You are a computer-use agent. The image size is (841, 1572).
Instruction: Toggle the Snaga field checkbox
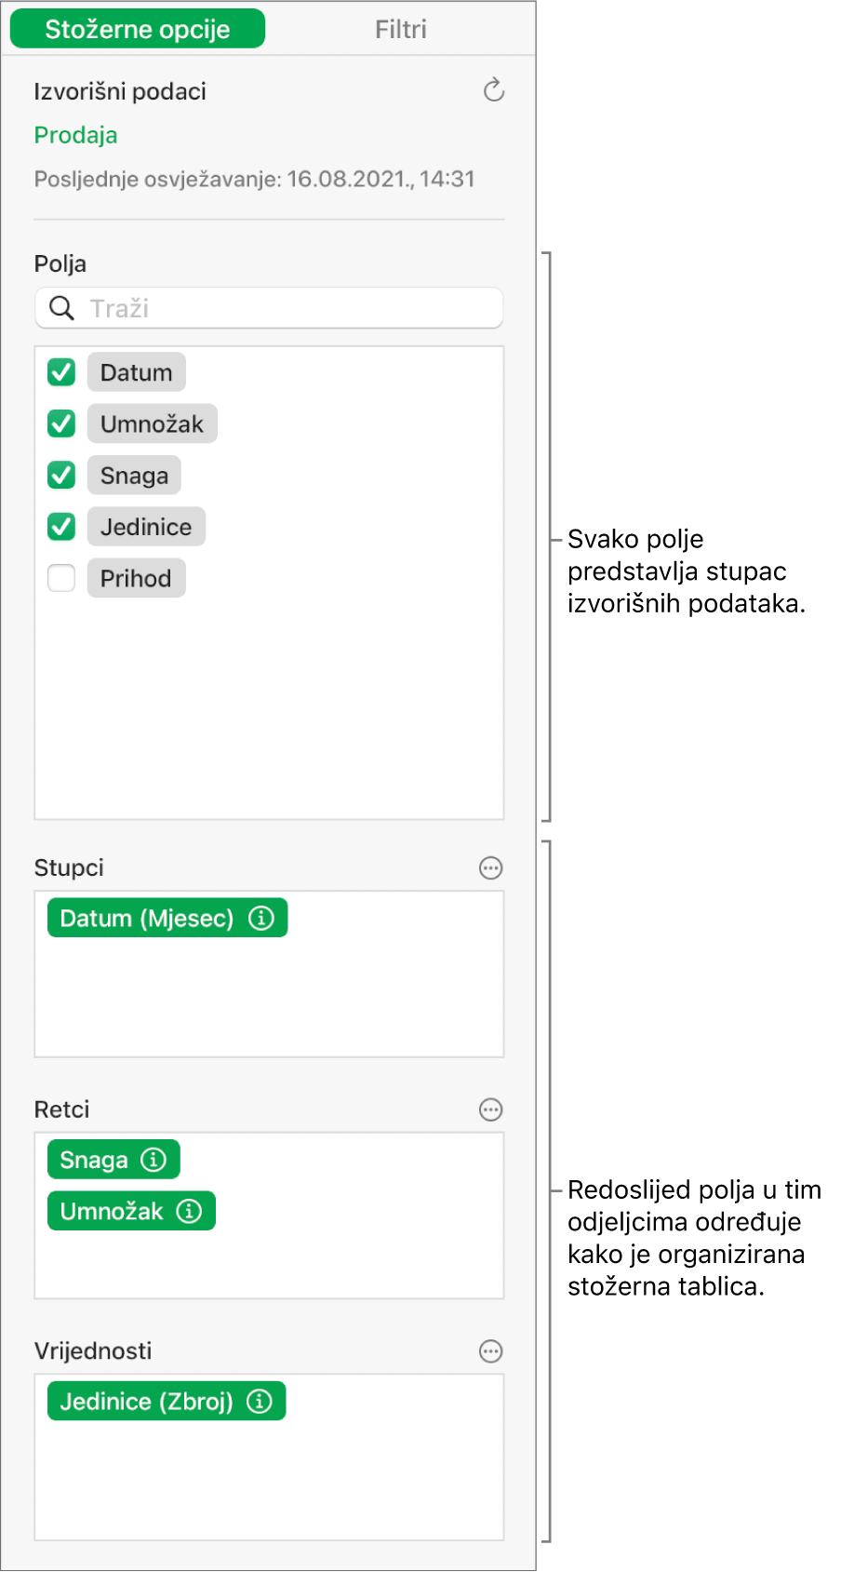tap(61, 476)
